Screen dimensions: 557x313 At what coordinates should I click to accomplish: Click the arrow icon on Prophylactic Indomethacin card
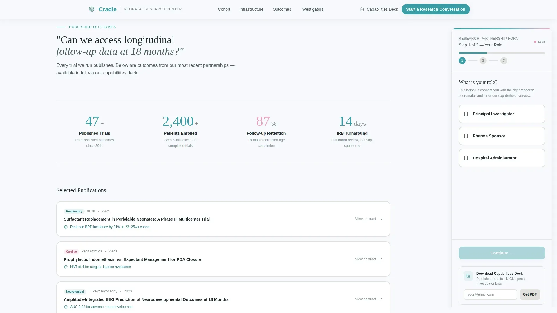(381, 259)
